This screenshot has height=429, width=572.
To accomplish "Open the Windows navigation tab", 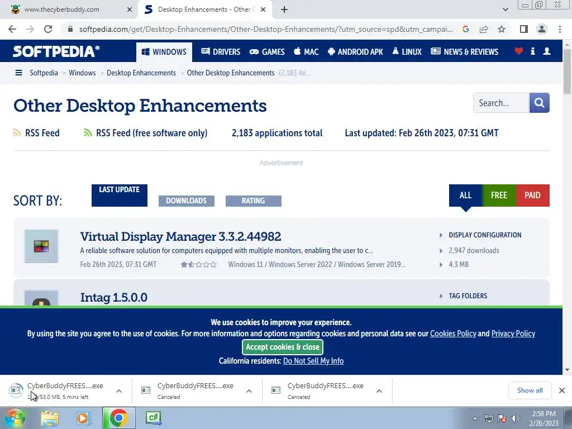I will tap(164, 52).
